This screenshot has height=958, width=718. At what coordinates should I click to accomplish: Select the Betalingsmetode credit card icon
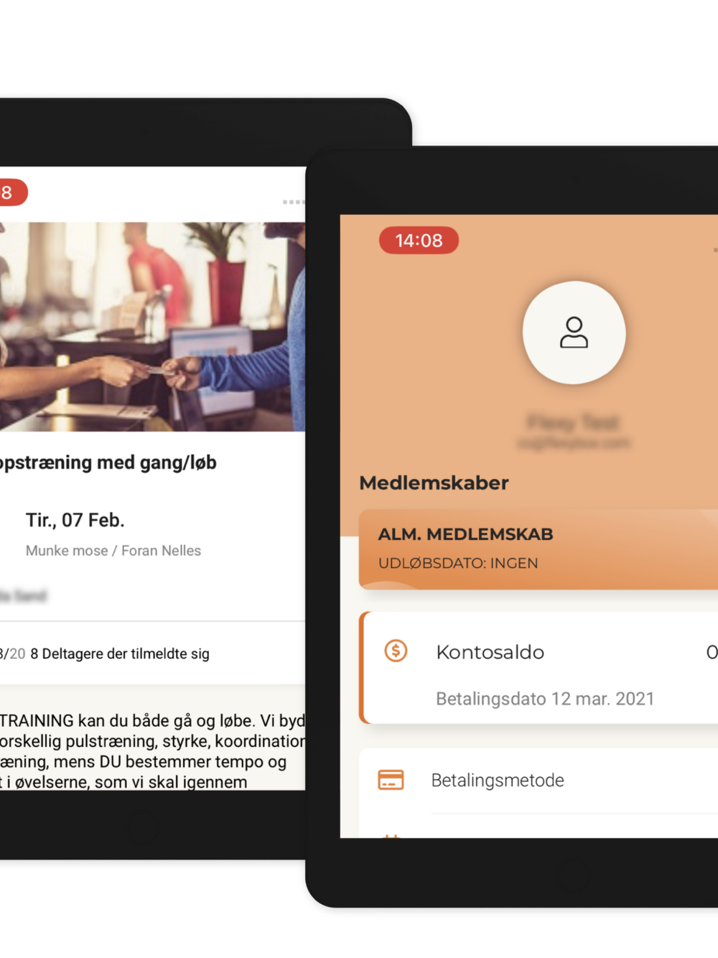pos(391,780)
